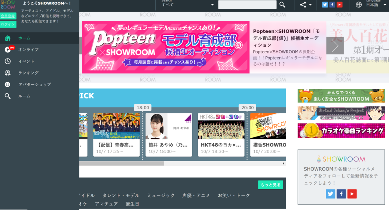Select the ミュージック category tab
Image resolution: width=389 pixels, height=210 pixels.
point(161,195)
